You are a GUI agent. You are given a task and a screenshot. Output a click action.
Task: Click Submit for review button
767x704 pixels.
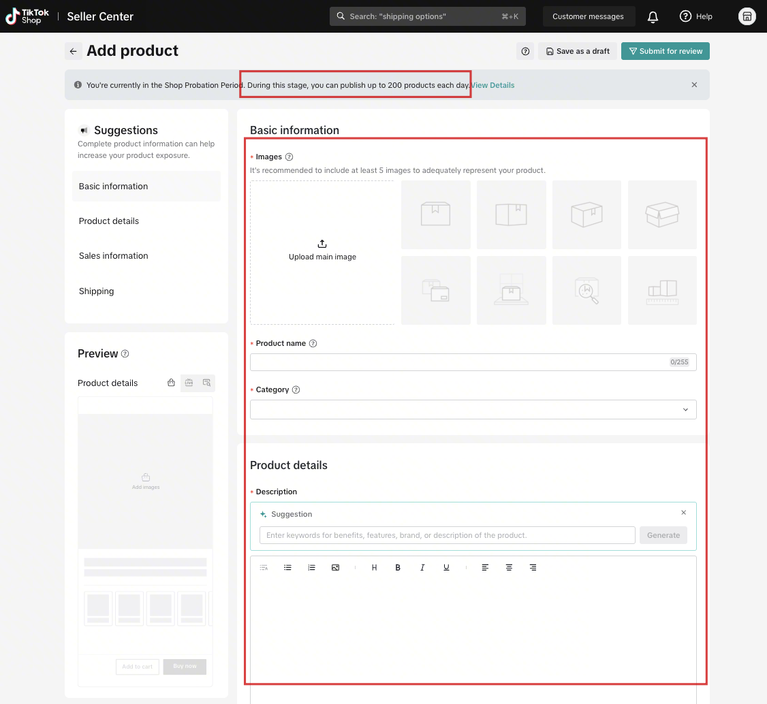(666, 51)
